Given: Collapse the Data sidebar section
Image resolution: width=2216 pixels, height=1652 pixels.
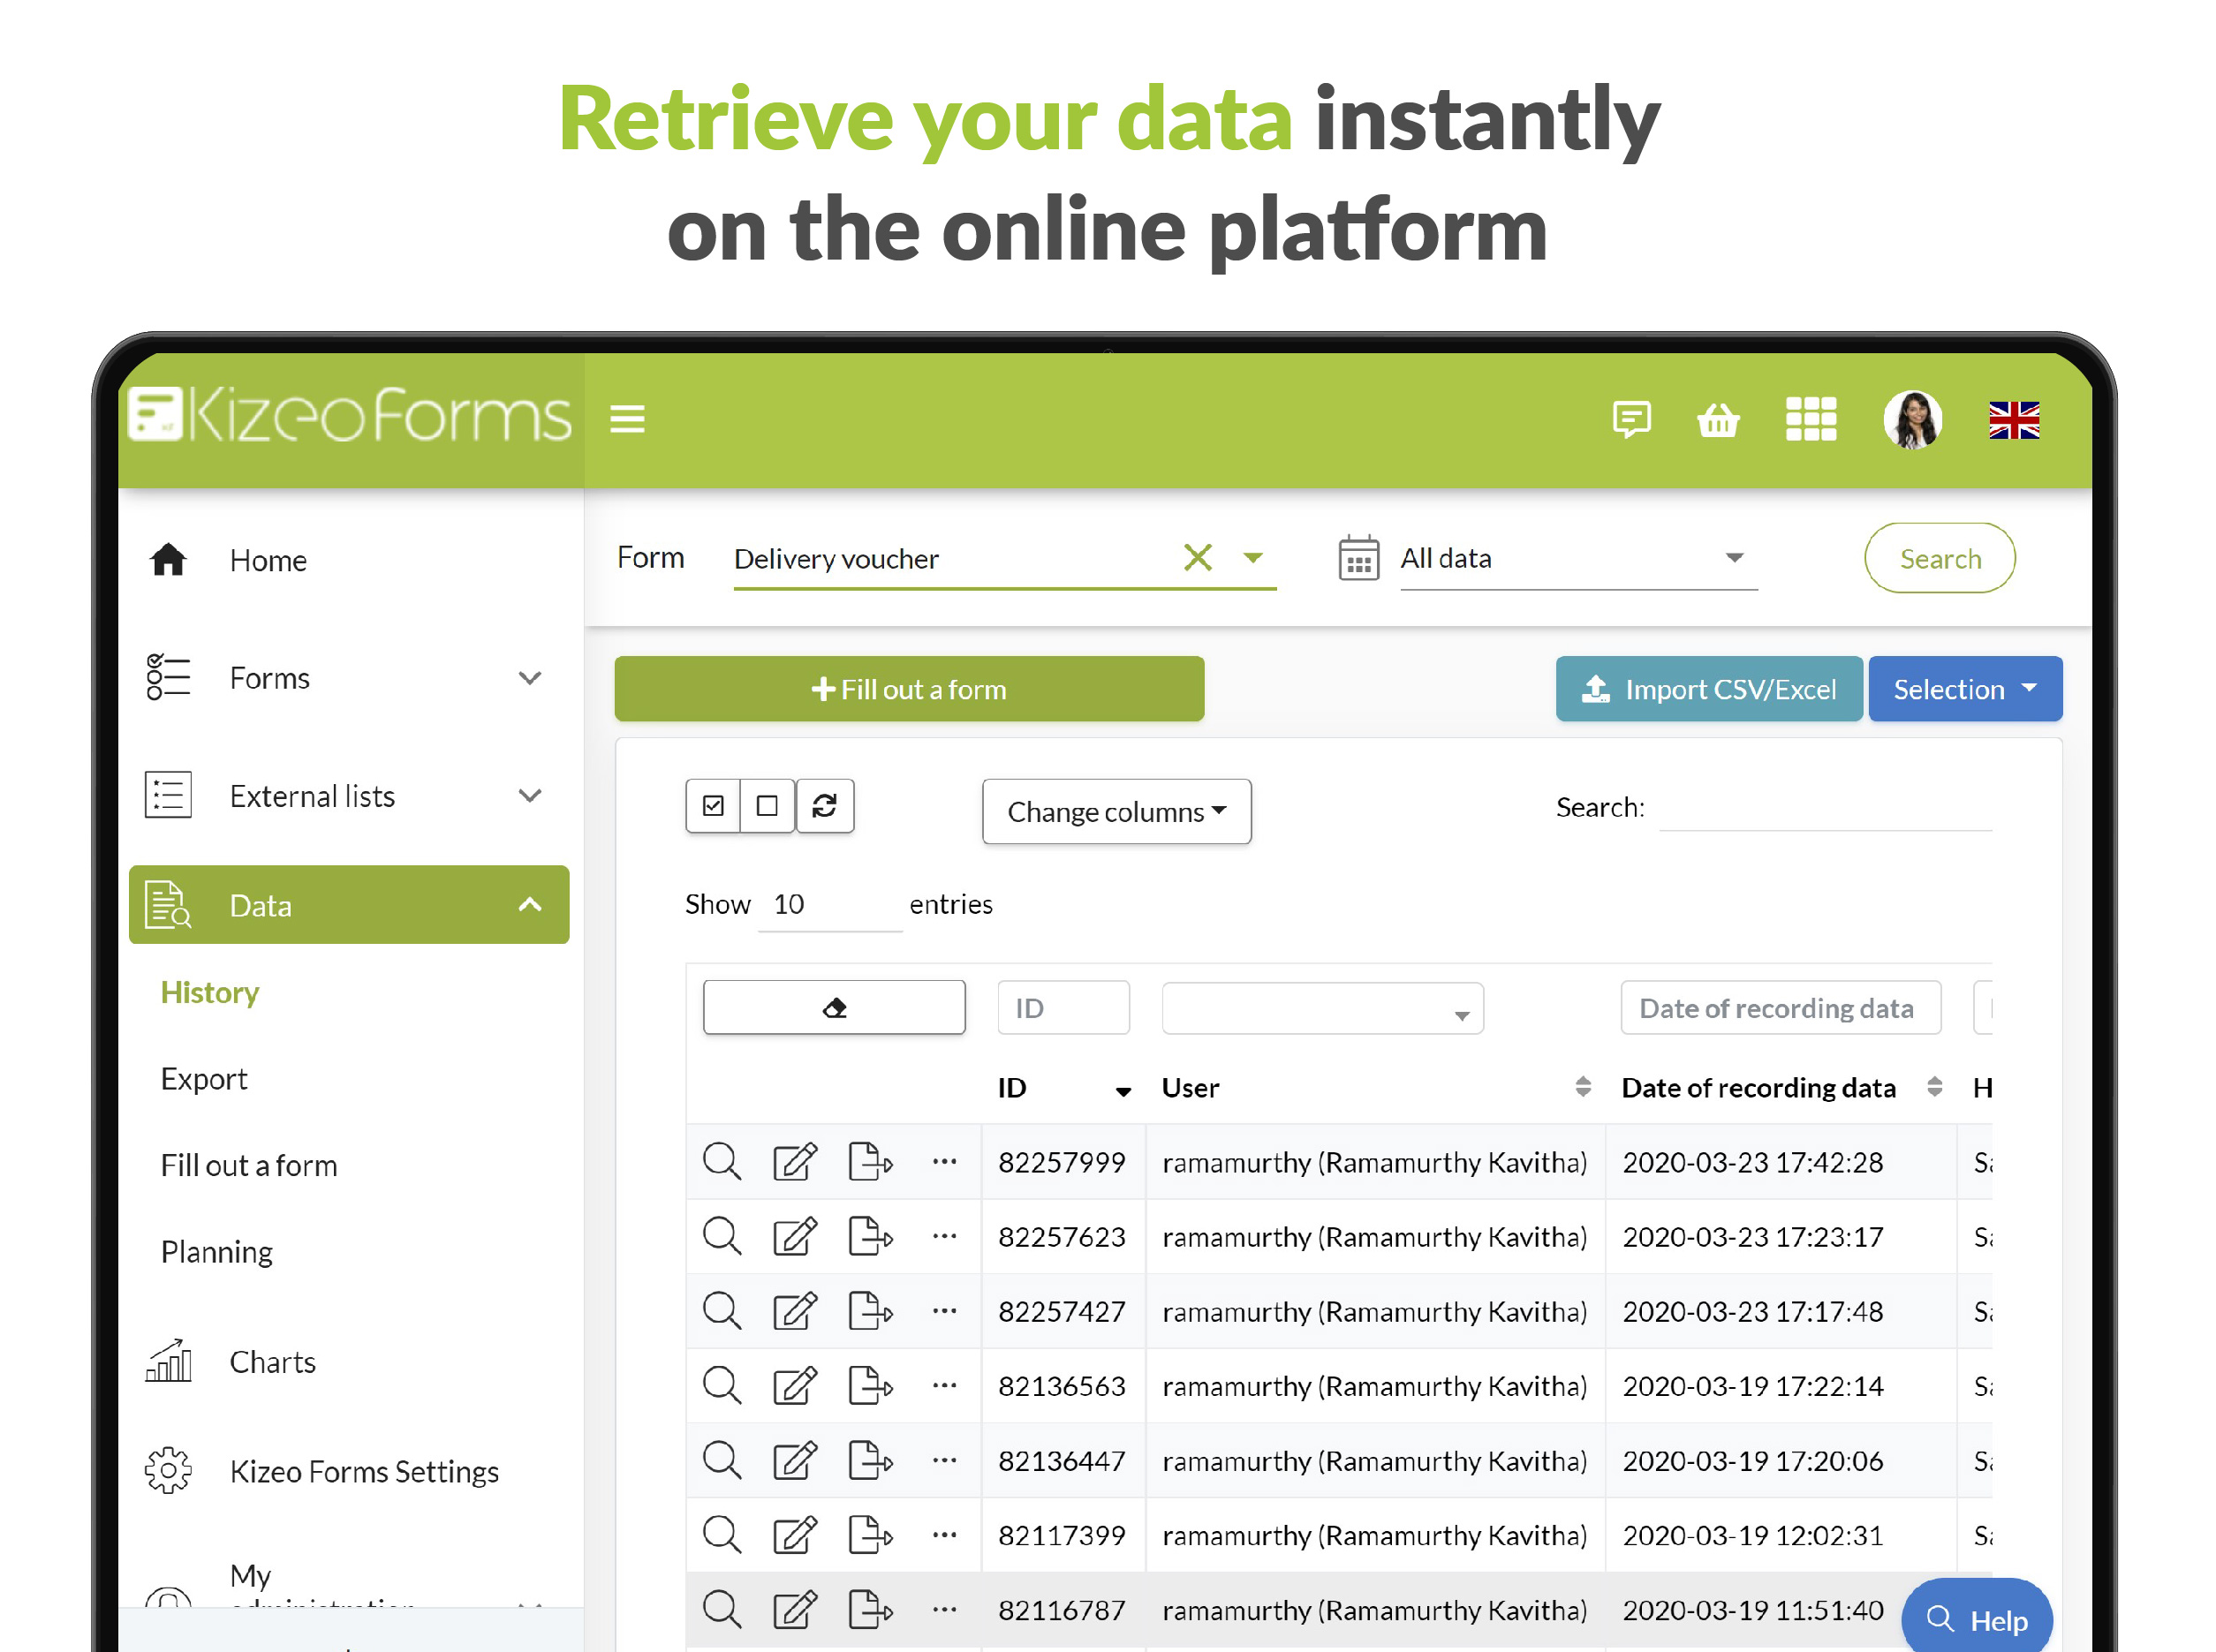Looking at the screenshot, I should pos(349,905).
